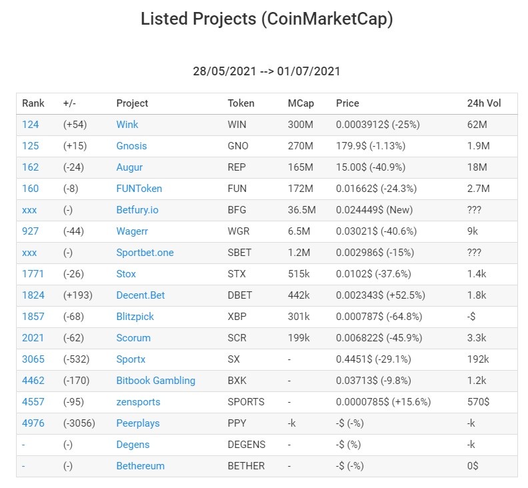This screenshot has height=488, width=528.
Task: Click rank number 124 link
Action: pyautogui.click(x=30, y=125)
